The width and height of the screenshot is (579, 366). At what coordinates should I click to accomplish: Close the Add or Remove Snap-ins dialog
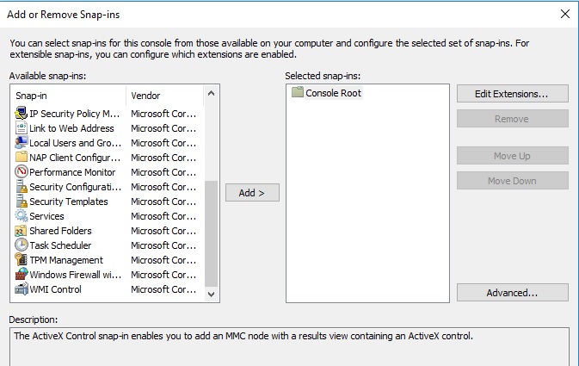(565, 15)
